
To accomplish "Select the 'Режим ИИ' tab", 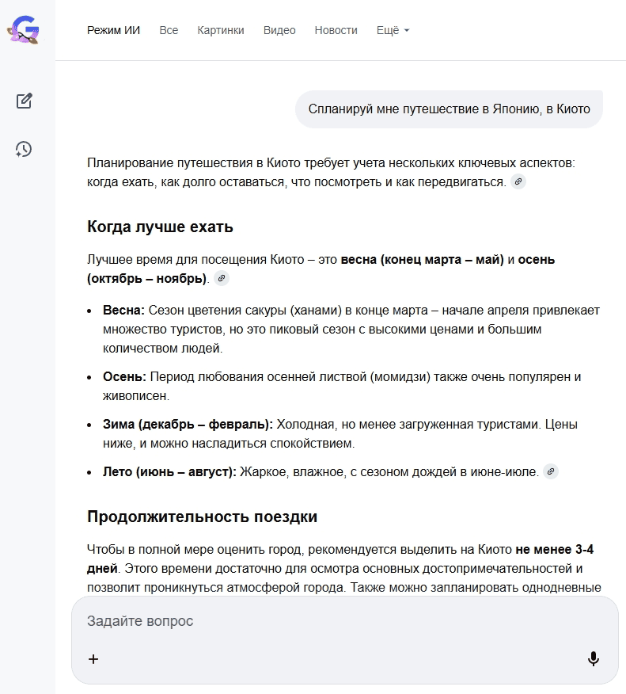I will [x=113, y=30].
